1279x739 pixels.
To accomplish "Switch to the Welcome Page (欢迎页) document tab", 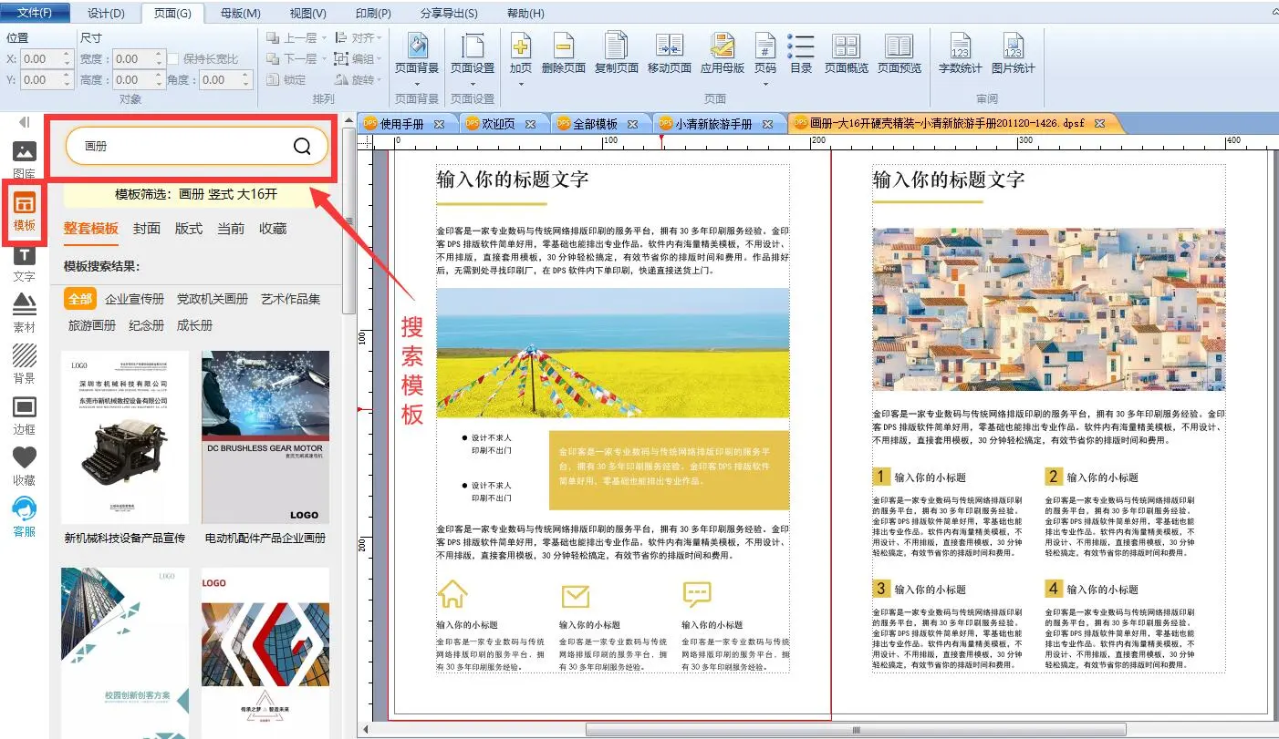I will [498, 124].
